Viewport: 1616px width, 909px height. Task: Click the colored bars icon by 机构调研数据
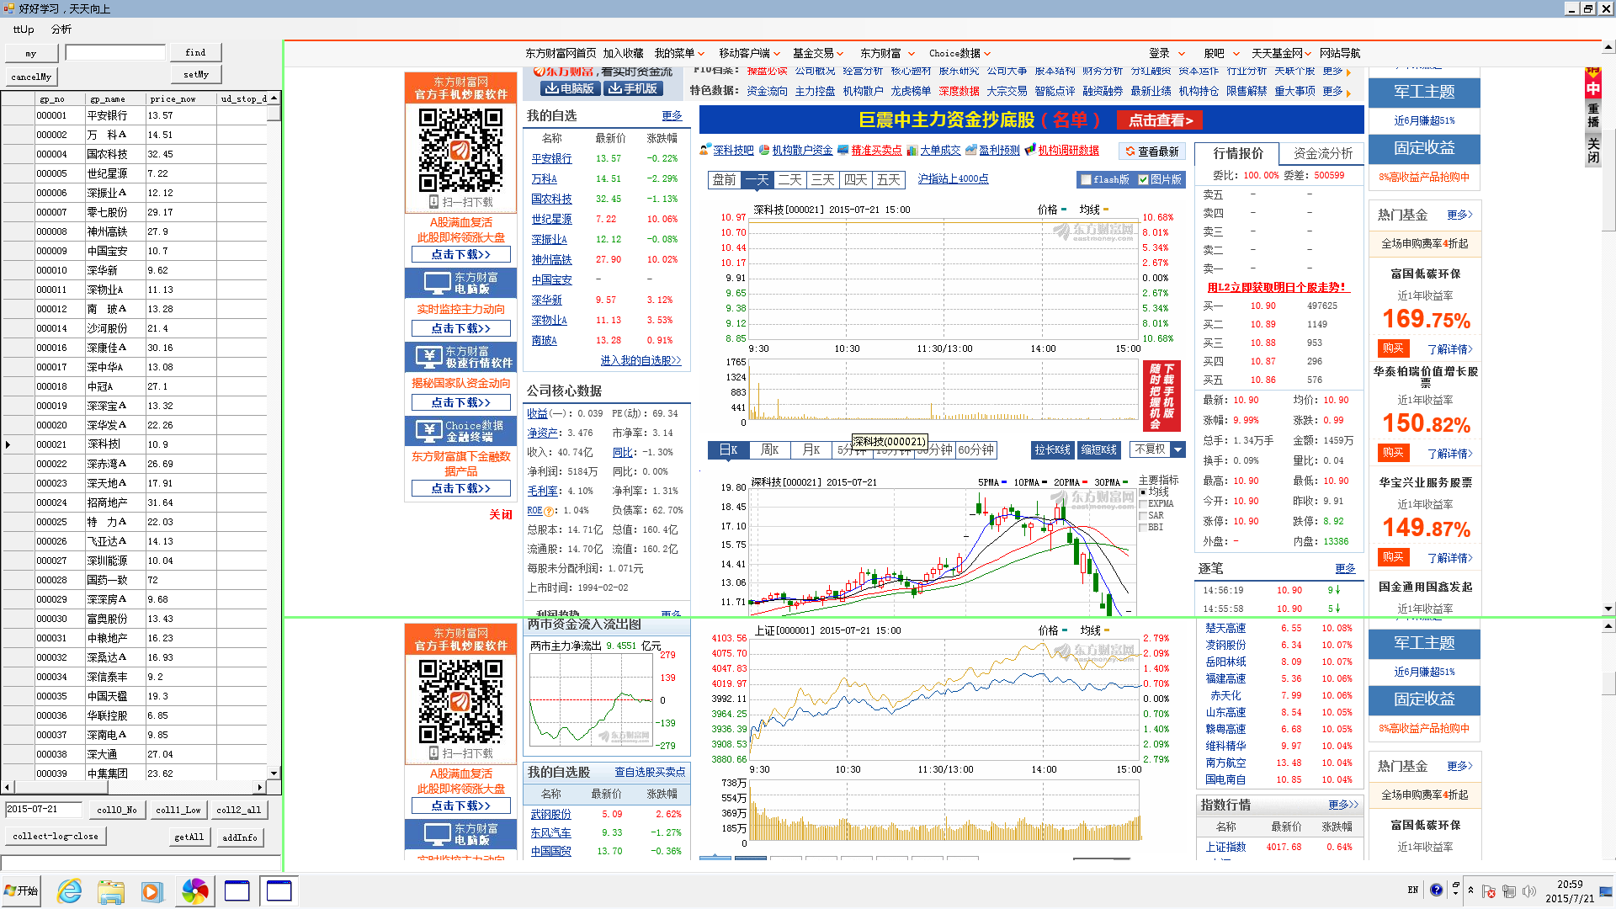pos(1030,150)
